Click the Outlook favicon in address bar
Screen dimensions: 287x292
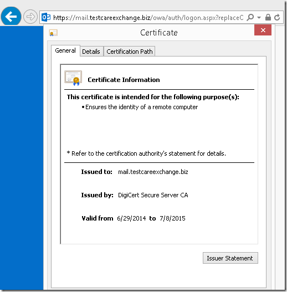tap(46, 17)
